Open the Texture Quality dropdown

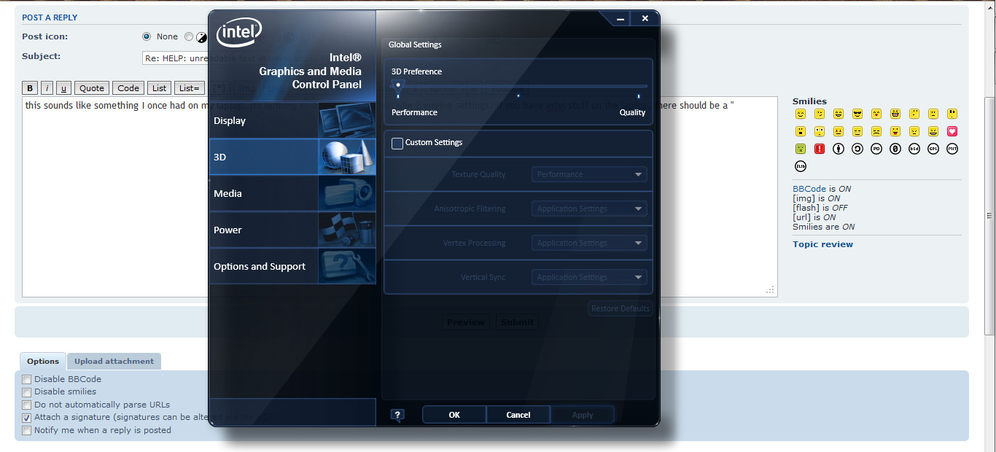coord(589,175)
